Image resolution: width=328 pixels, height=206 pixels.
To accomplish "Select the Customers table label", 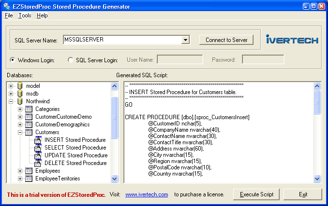I will pyautogui.click(x=47, y=132).
